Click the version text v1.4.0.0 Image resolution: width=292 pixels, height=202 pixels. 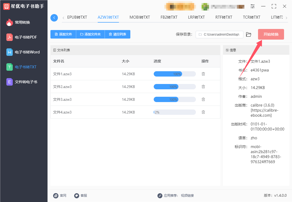pyautogui.click(x=280, y=195)
